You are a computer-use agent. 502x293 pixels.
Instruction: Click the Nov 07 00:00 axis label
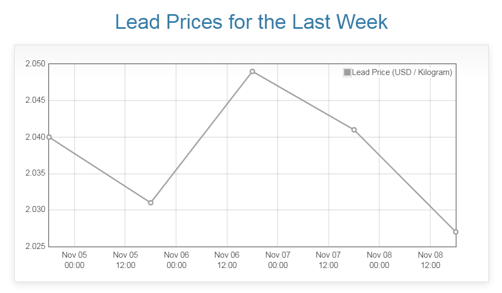(x=278, y=260)
